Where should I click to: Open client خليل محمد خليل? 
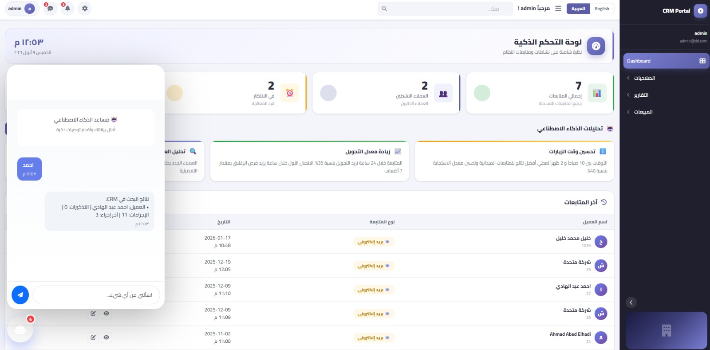pos(573,238)
